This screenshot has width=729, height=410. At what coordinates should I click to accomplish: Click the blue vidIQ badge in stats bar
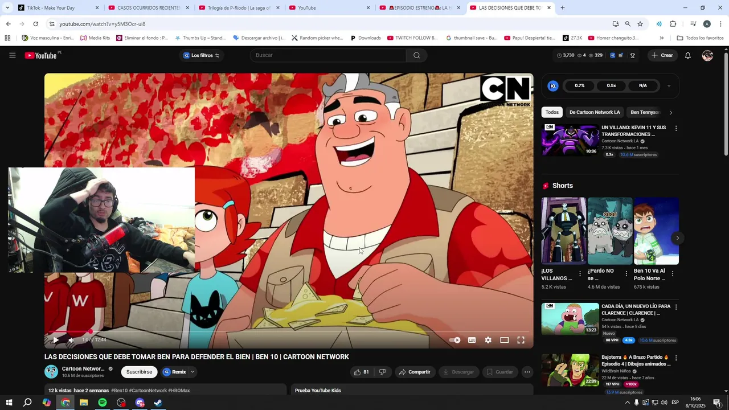(x=612, y=55)
